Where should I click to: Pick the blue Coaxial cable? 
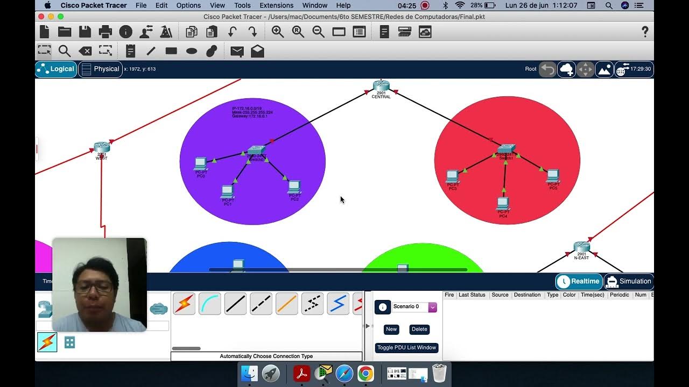339,304
